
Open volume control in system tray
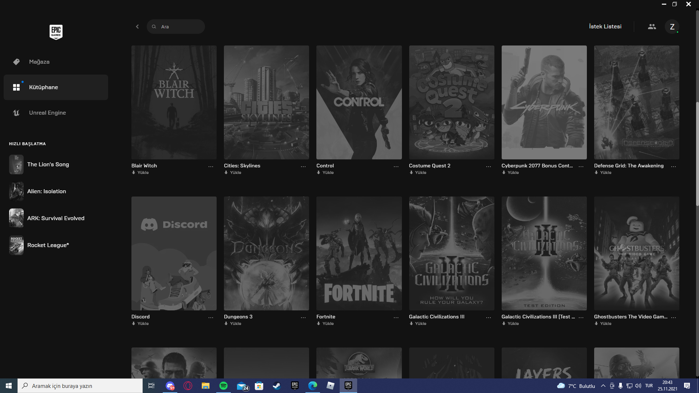(638, 386)
